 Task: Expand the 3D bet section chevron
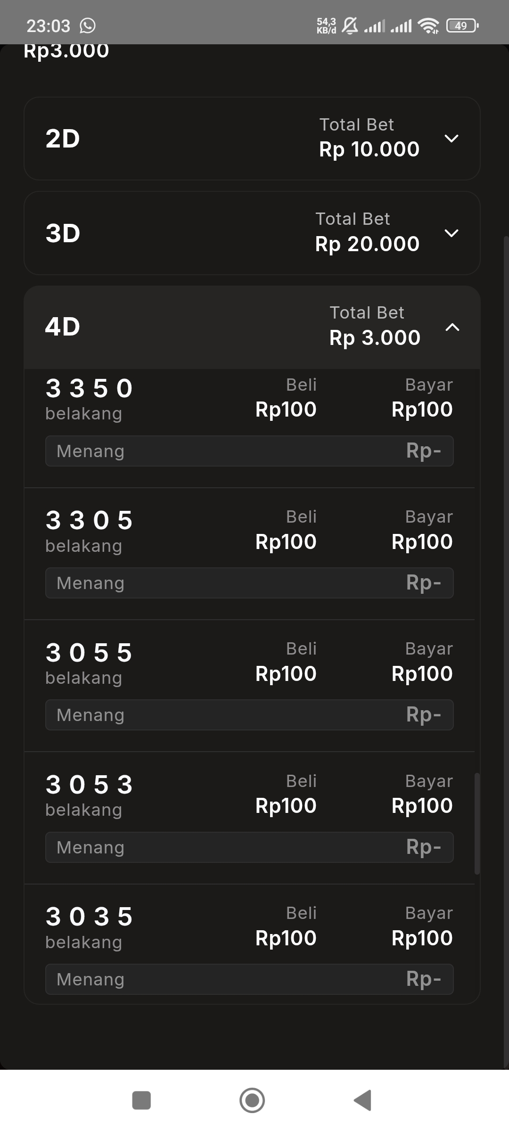pyautogui.click(x=452, y=233)
